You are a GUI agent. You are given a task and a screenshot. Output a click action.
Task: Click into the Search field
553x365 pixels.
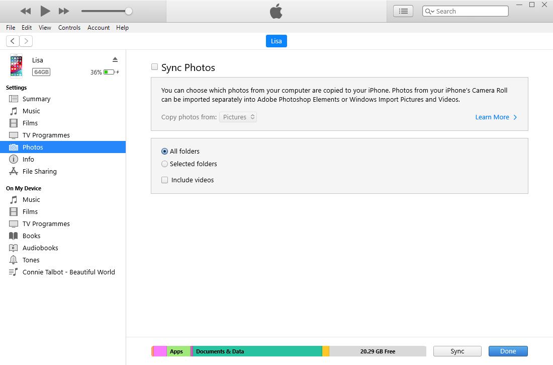[465, 11]
